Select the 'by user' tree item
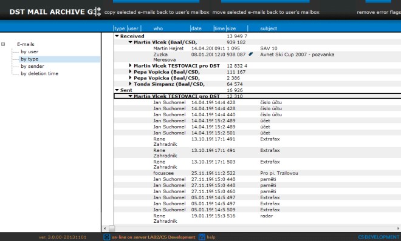401x241 pixels. pos(30,51)
